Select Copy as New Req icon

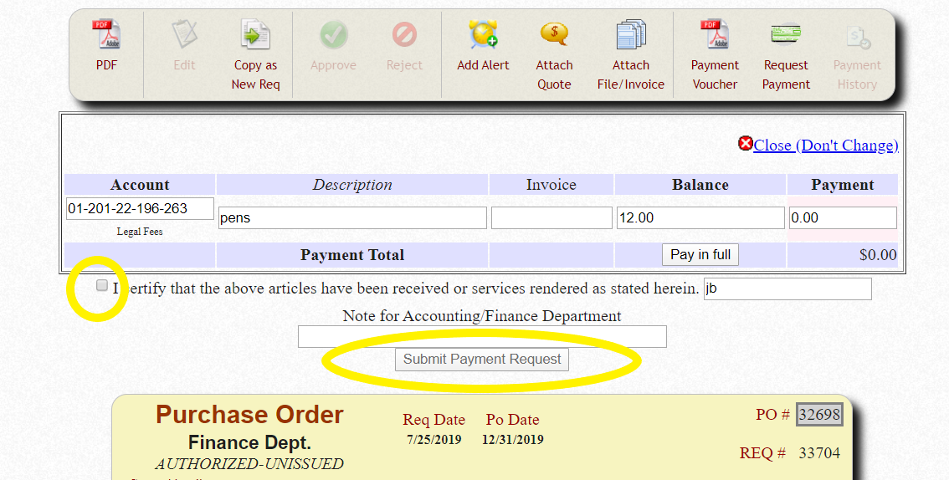(255, 34)
